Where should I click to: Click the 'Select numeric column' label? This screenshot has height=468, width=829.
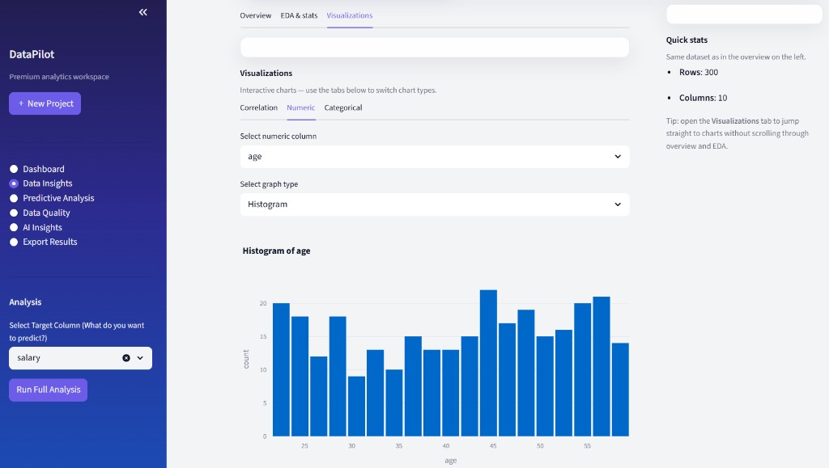(x=278, y=136)
